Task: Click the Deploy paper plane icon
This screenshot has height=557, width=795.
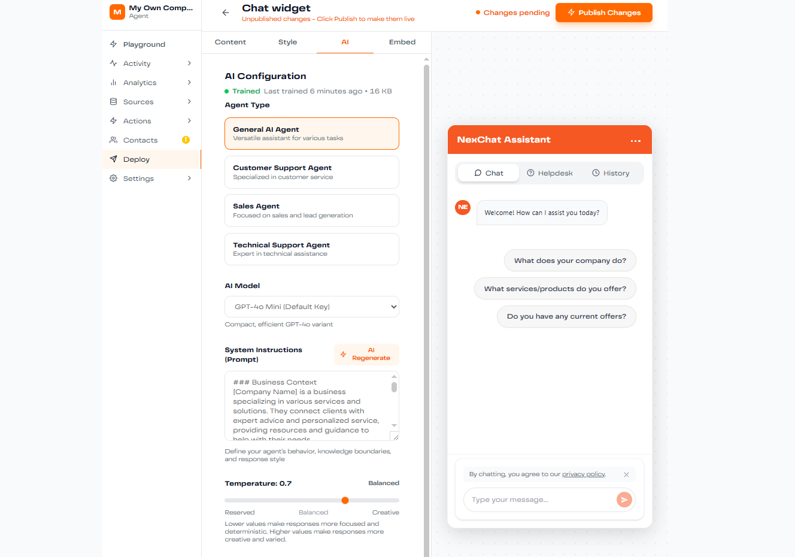Action: click(x=114, y=159)
